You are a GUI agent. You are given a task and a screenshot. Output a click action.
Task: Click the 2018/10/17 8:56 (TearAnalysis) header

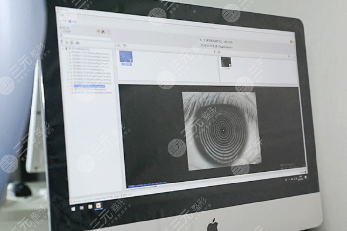216,46
